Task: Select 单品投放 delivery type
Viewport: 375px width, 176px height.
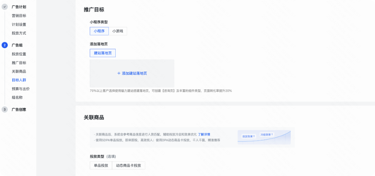Action: (x=101, y=166)
